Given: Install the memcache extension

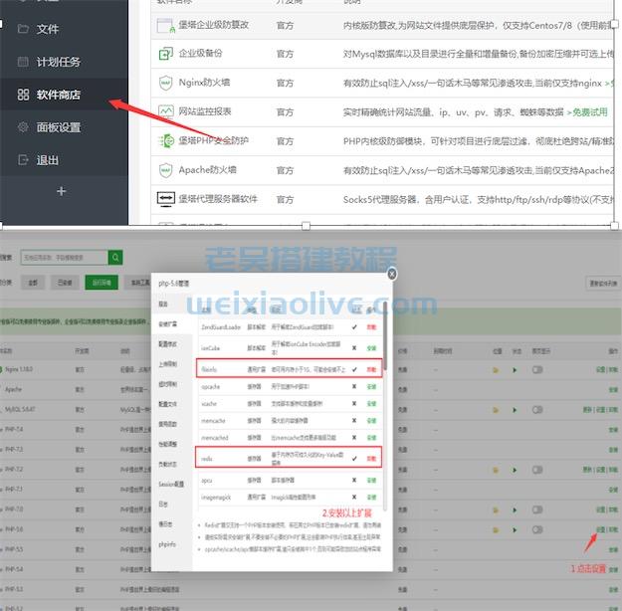Looking at the screenshot, I should (x=371, y=421).
